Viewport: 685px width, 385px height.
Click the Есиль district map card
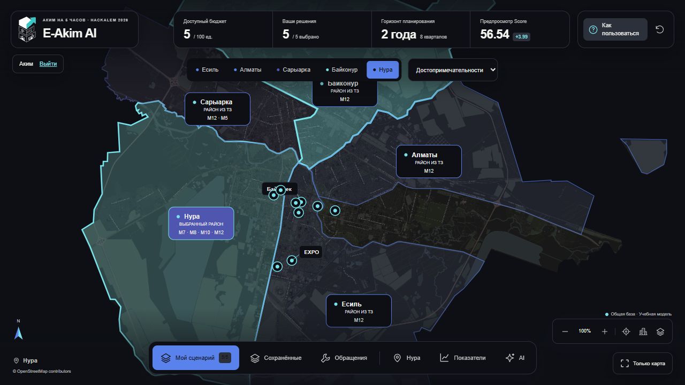click(359, 311)
